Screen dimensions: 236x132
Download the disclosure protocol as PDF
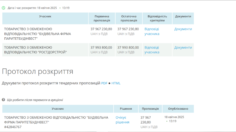(104, 83)
